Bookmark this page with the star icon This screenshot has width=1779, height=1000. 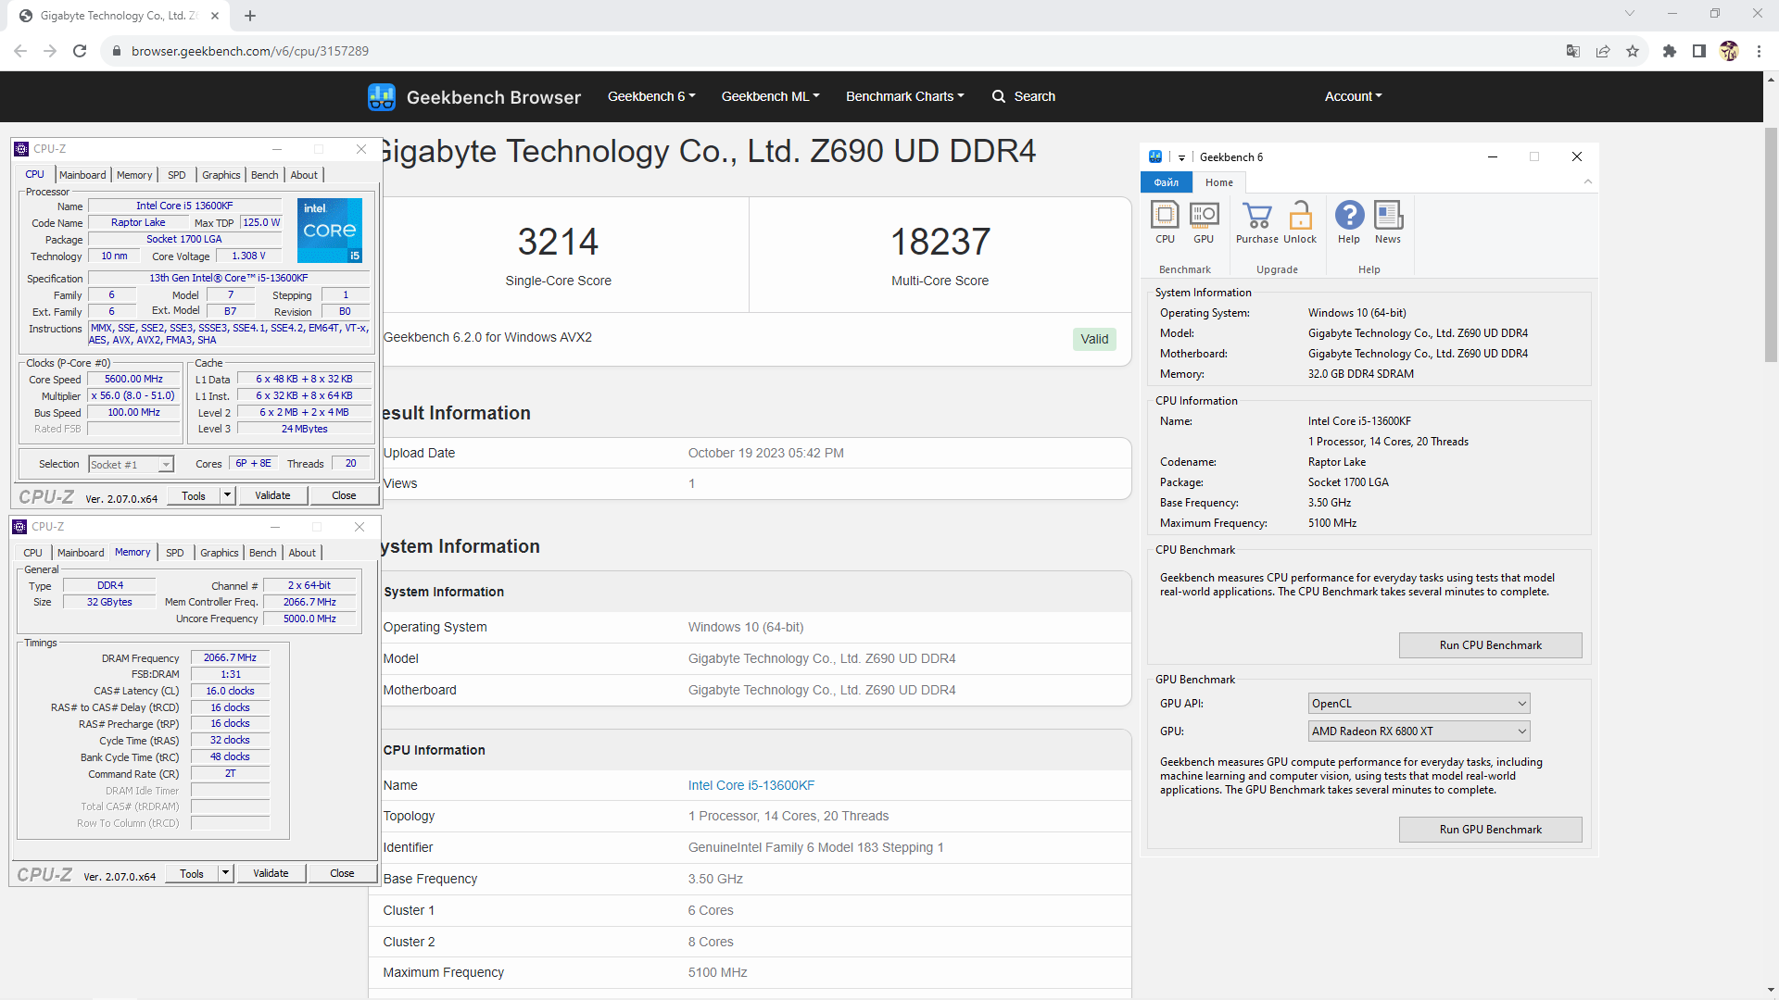[1633, 51]
